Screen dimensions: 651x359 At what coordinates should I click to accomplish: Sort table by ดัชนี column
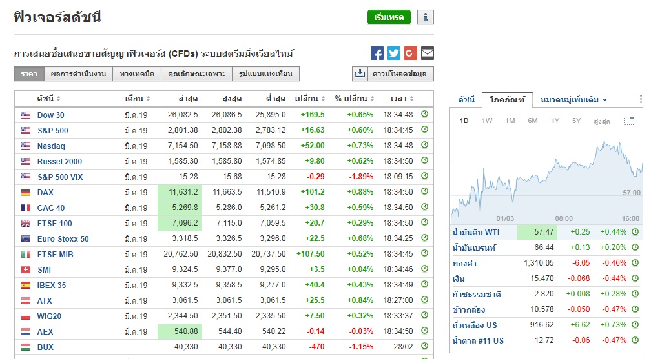point(48,99)
